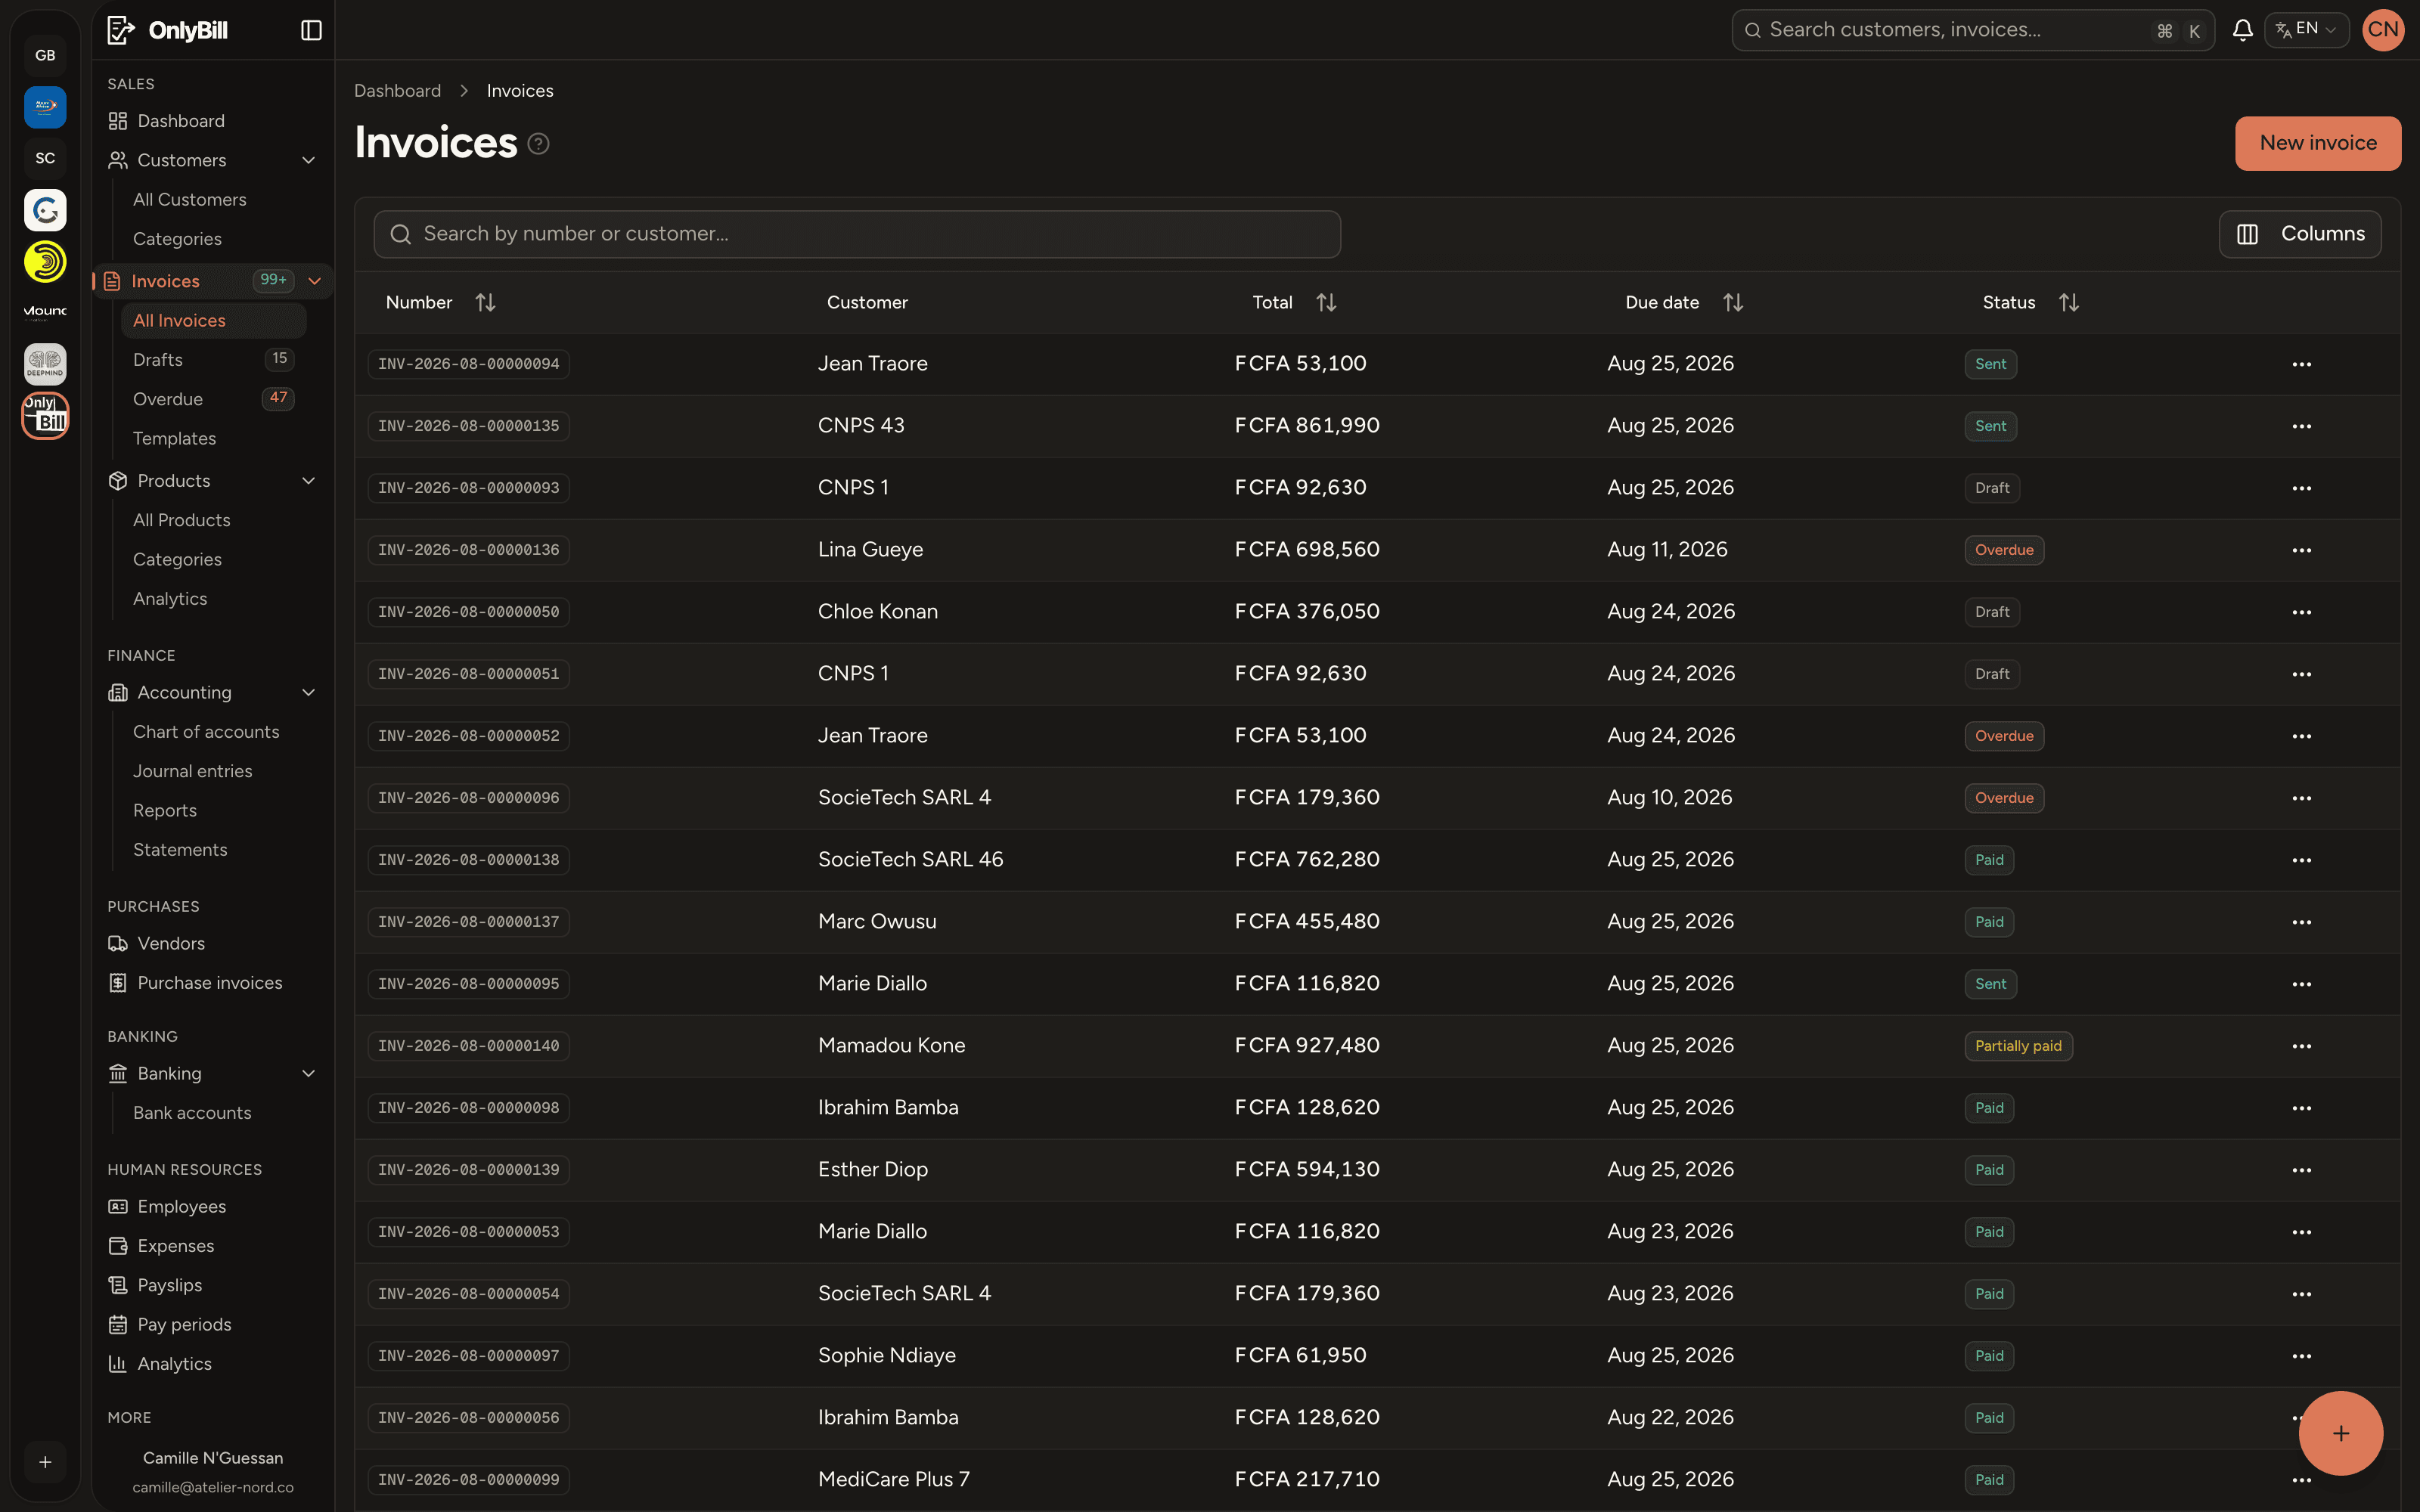The image size is (2420, 1512).
Task: Switch to the DeepMind workspace icon
Action: coord(45,364)
